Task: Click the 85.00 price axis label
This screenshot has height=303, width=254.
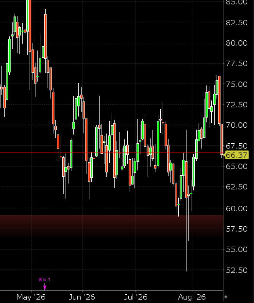Action: click(237, 2)
